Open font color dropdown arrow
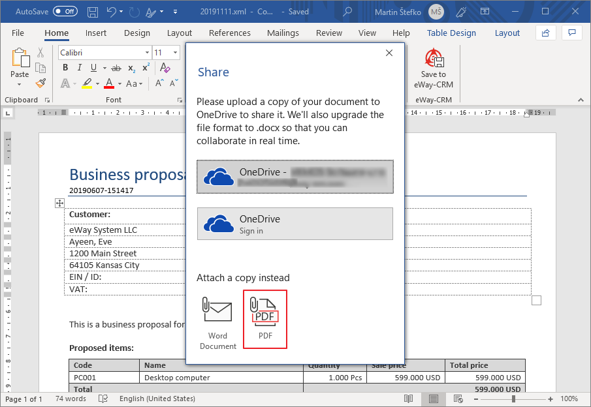The image size is (591, 407). click(x=120, y=83)
